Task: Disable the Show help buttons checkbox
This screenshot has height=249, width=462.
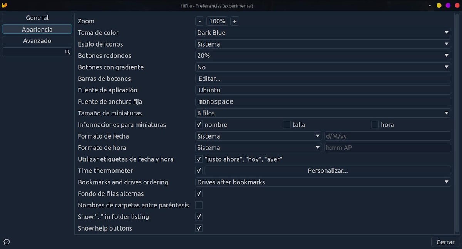Action: coord(199,228)
